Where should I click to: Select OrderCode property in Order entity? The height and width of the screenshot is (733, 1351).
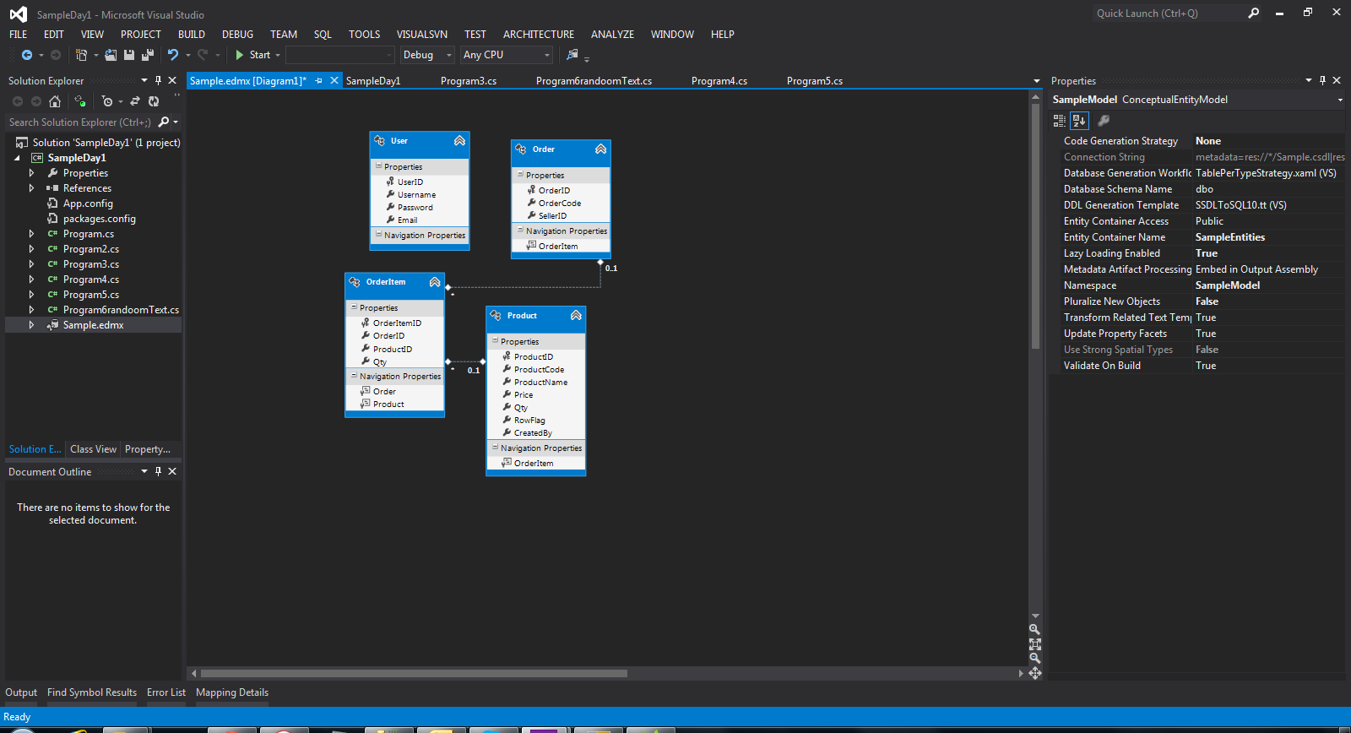point(560,204)
